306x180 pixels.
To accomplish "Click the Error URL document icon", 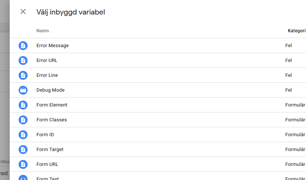I will click(x=23, y=60).
